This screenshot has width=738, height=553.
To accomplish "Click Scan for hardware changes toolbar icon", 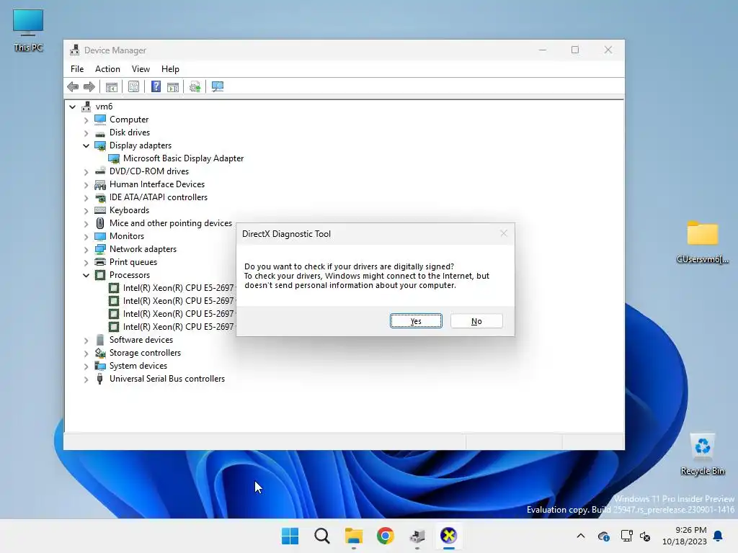I will coord(218,86).
